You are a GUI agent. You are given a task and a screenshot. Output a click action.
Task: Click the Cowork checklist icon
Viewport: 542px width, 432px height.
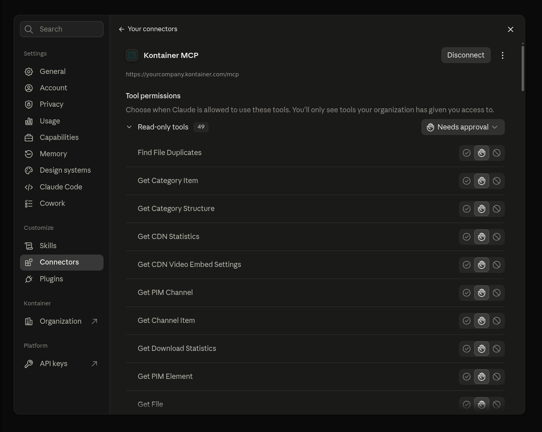[29, 203]
